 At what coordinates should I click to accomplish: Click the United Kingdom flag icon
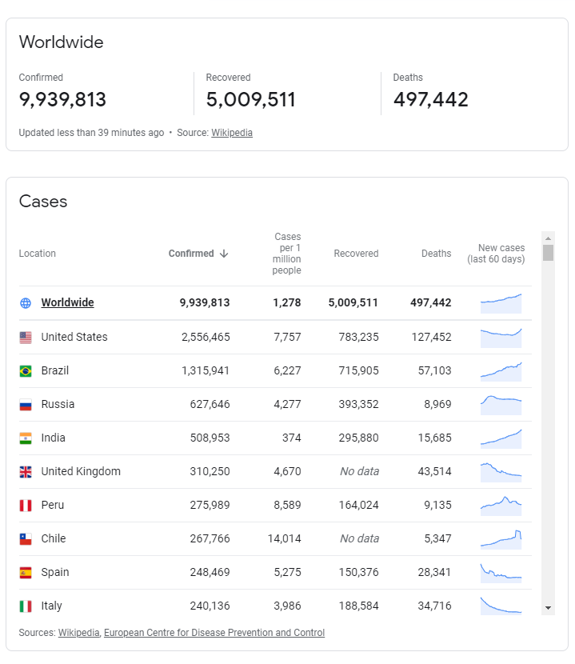(26, 472)
